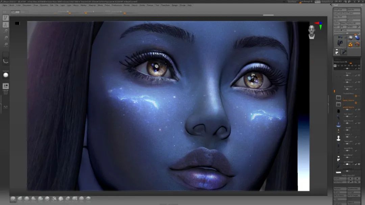Adjust the See-through slider

[306, 2]
